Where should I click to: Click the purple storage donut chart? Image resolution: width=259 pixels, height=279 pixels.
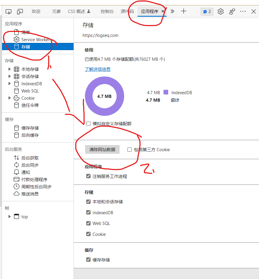[x=104, y=96]
